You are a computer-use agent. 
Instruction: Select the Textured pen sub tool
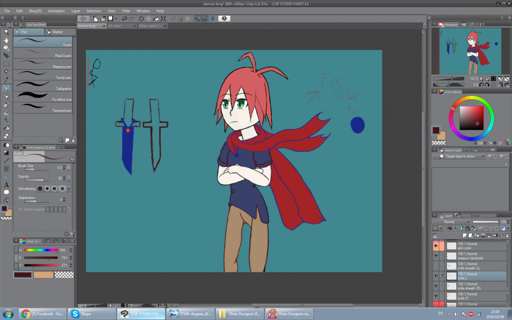click(x=43, y=108)
